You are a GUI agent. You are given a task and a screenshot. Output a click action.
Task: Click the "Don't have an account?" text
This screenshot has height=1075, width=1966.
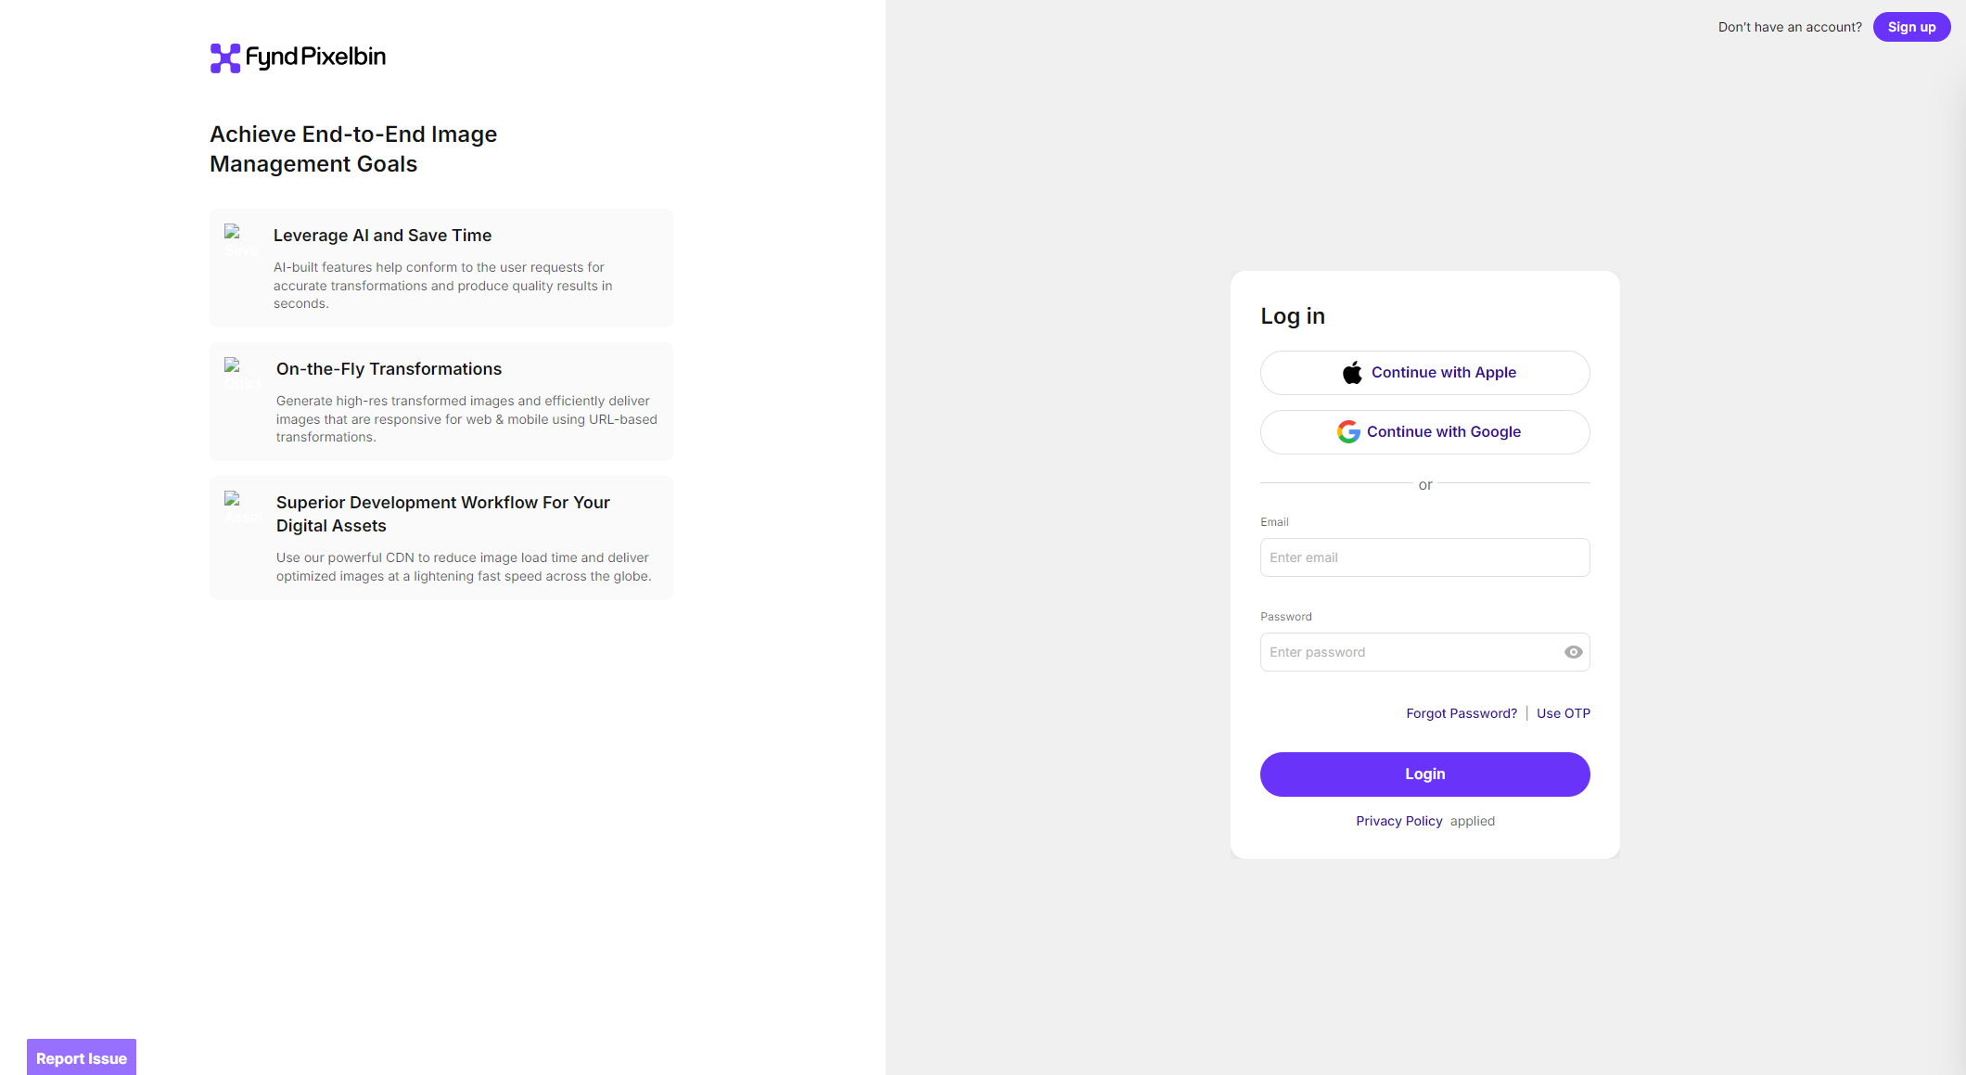(x=1789, y=27)
